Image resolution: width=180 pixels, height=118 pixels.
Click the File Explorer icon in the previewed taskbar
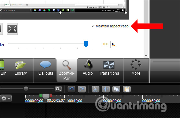35,10
